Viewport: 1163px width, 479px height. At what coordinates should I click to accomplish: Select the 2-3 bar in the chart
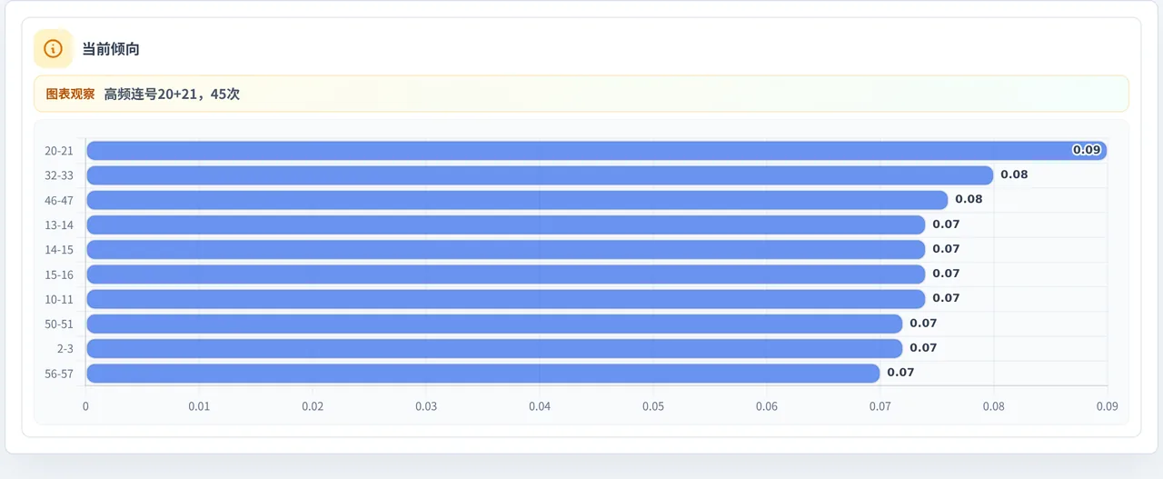[x=494, y=348]
